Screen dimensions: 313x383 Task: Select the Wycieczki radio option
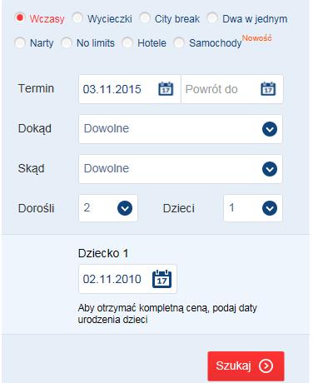(77, 18)
